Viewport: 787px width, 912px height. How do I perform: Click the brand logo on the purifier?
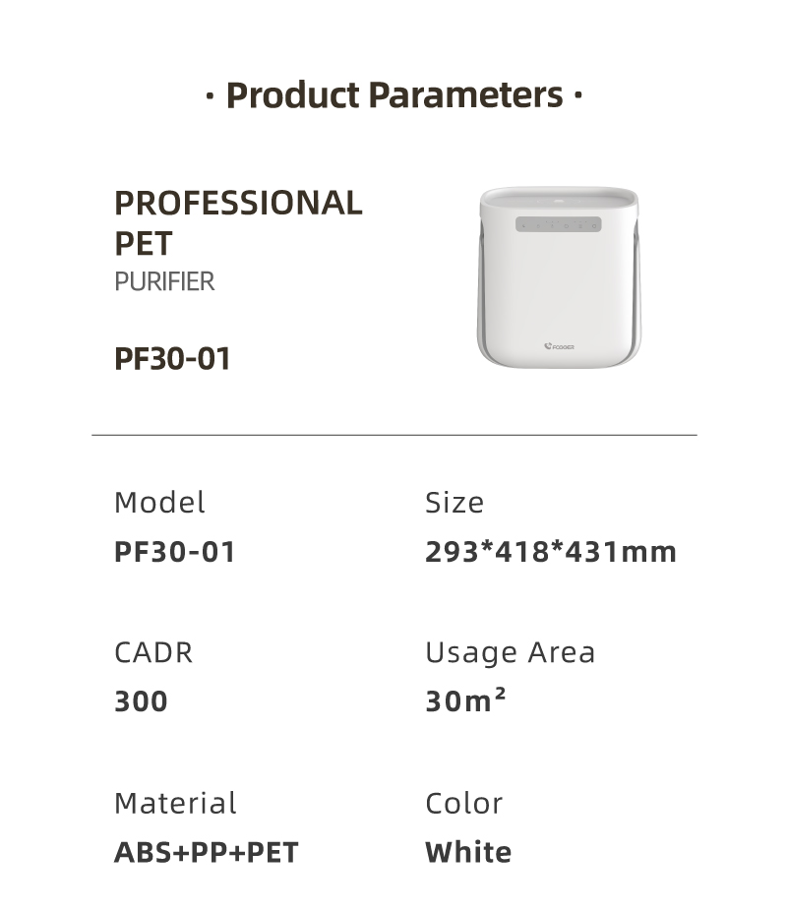click(559, 346)
